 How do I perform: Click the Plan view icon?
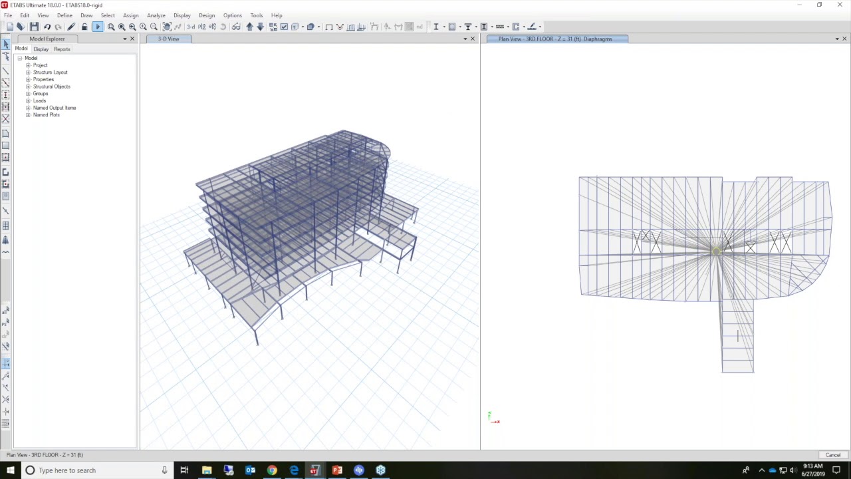[201, 27]
